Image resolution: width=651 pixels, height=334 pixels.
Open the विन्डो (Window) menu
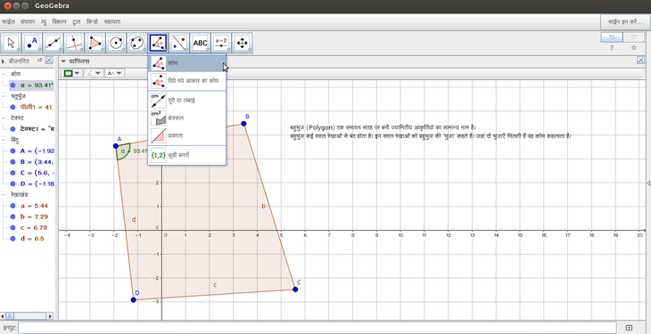click(92, 21)
